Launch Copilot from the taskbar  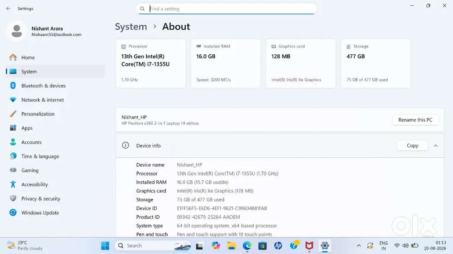point(216,246)
